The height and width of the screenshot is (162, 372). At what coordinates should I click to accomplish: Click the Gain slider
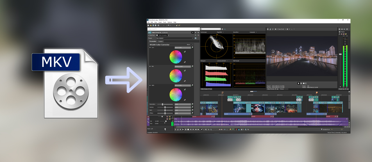(165, 110)
